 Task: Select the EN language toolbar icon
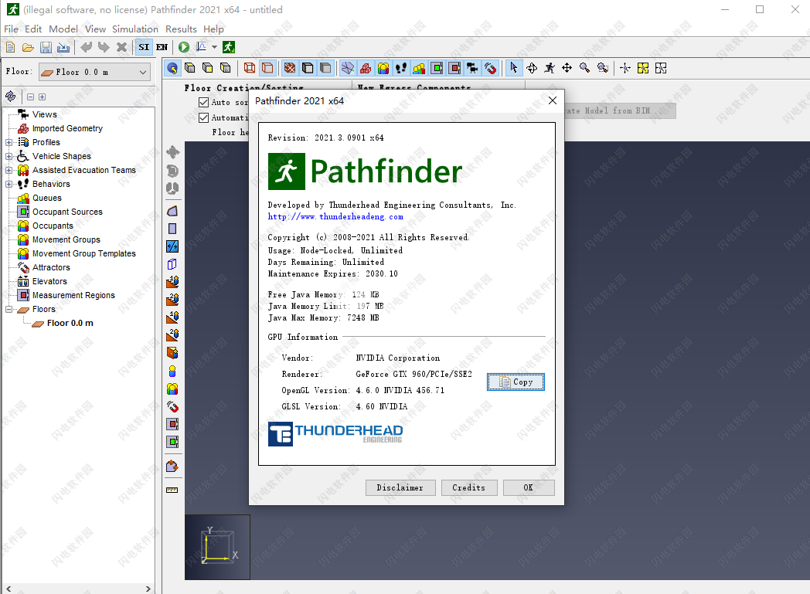coord(162,46)
